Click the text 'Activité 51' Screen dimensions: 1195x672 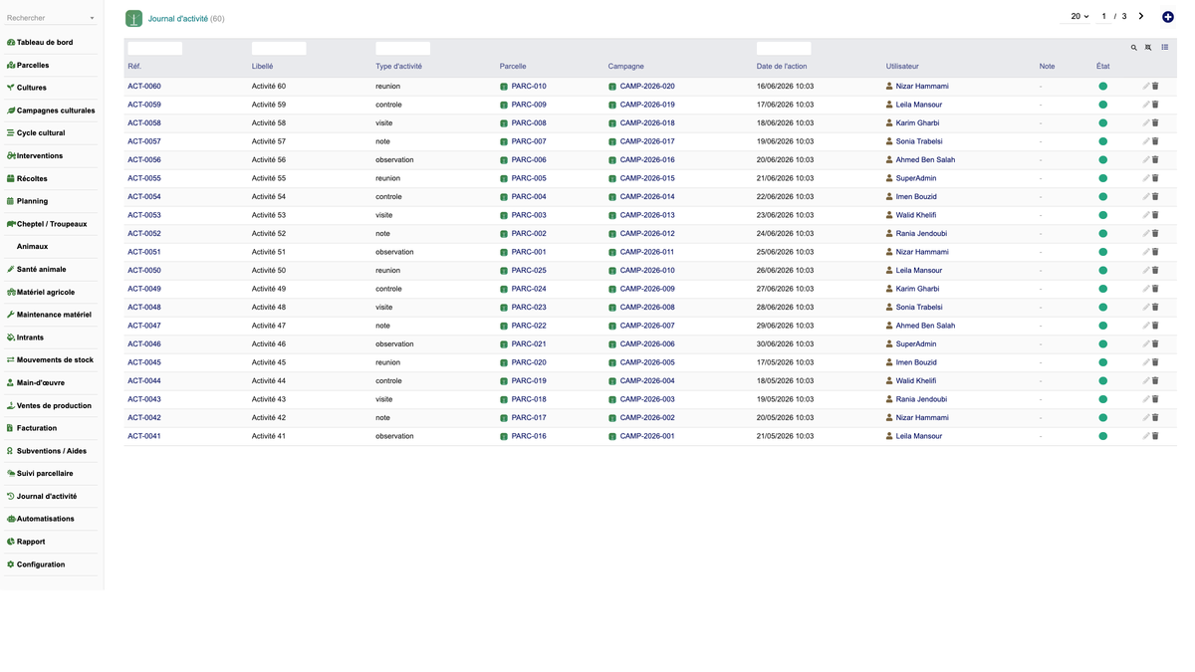click(269, 252)
